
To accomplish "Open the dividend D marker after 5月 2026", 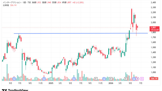I will (x=134, y=79).
